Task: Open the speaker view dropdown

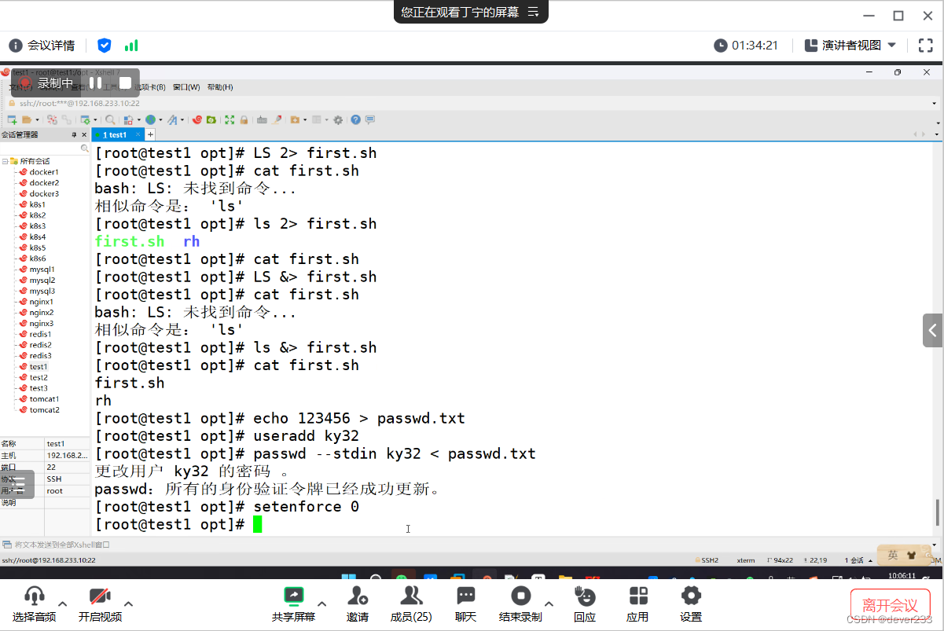Action: click(x=851, y=46)
